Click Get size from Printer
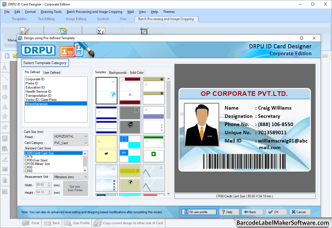 click(x=75, y=188)
